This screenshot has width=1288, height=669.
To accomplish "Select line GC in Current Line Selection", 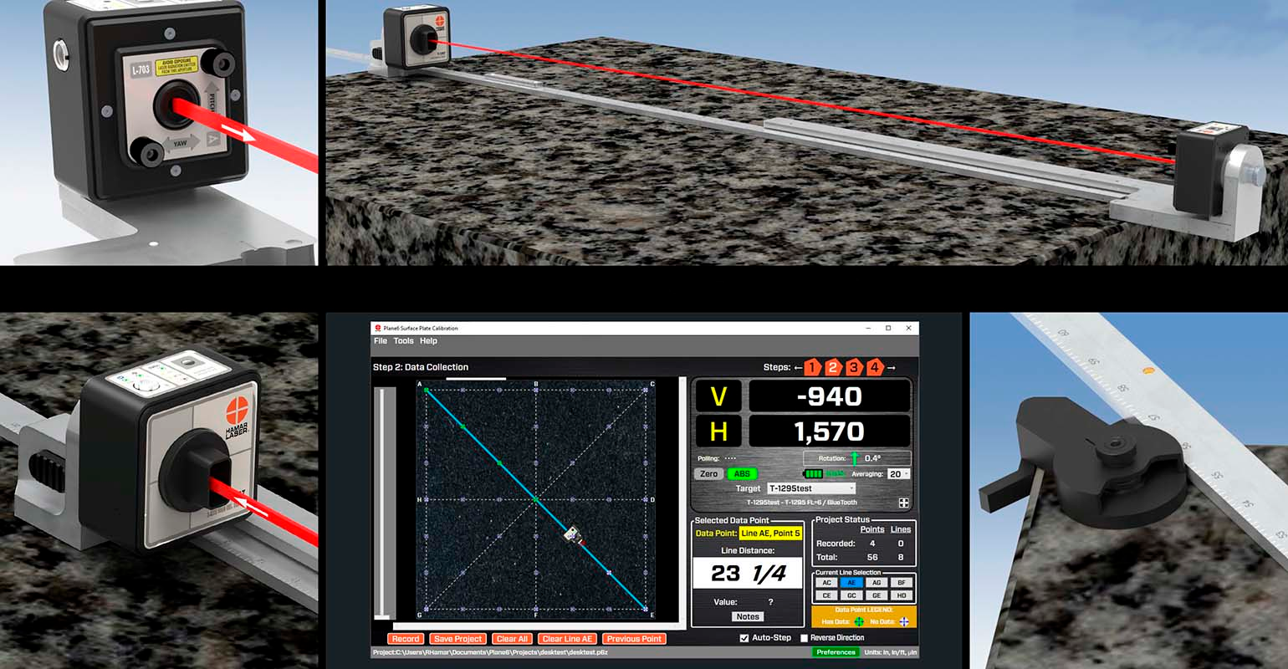I will coord(851,595).
